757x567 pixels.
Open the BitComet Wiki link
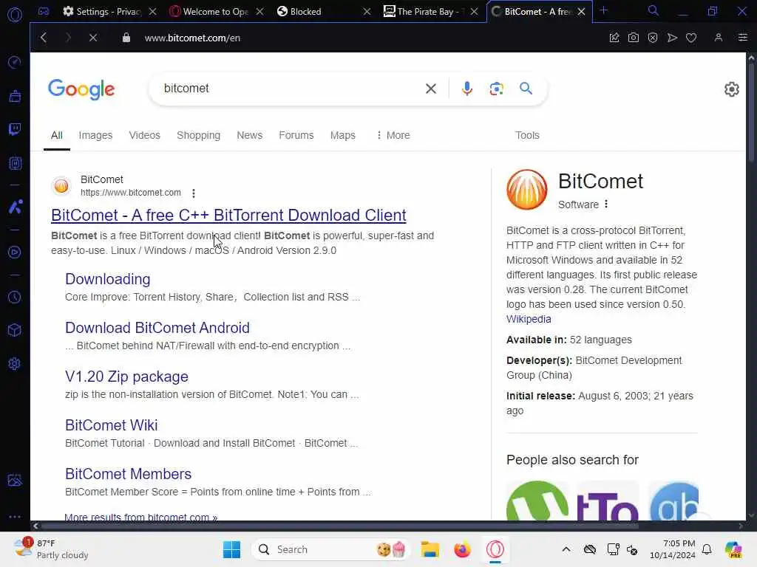point(112,425)
